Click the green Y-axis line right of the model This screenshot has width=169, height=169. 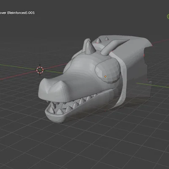tap(153, 85)
